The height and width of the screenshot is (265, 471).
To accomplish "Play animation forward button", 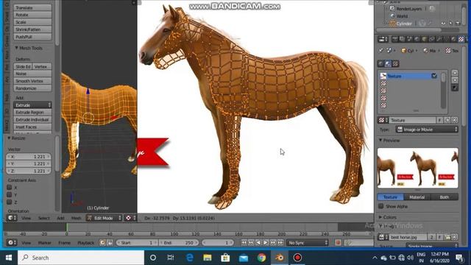I will tap(266, 242).
